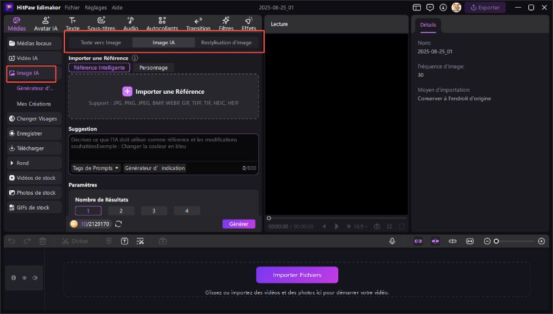Click the fit timeline to width icon
Image resolution: width=553 pixels, height=314 pixels.
470,241
